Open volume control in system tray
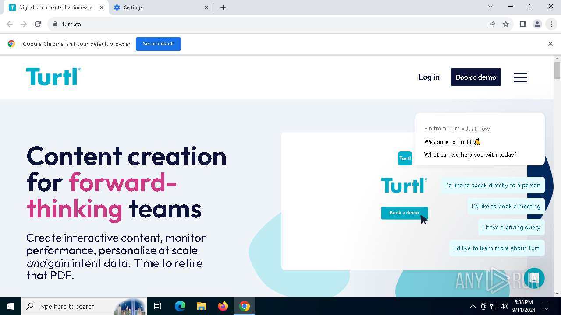The width and height of the screenshot is (561, 315). click(x=504, y=306)
